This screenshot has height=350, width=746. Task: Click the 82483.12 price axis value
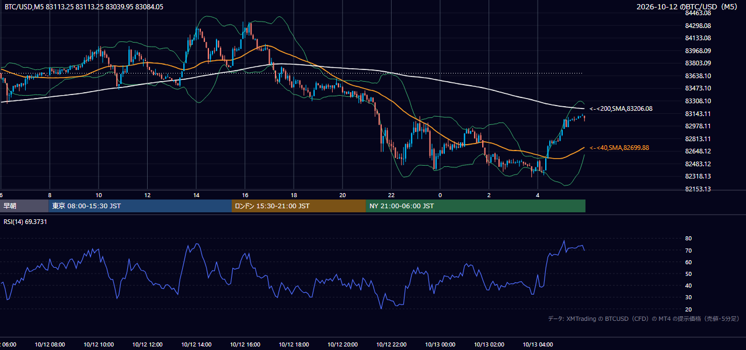[x=698, y=164]
